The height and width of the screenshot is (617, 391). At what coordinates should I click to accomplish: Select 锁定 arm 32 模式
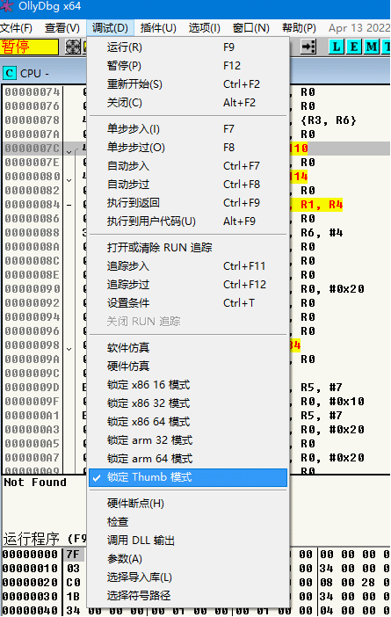pyautogui.click(x=188, y=440)
